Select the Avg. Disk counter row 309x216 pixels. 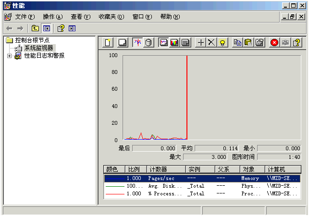(202, 186)
